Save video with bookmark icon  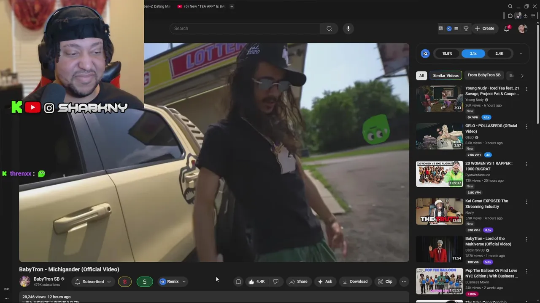tap(238, 282)
